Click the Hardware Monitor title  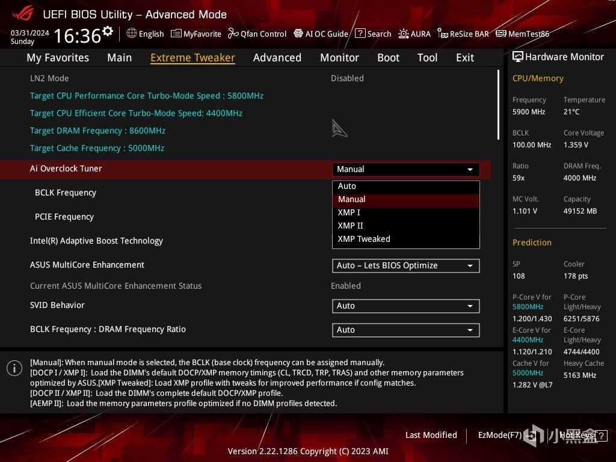pos(564,57)
